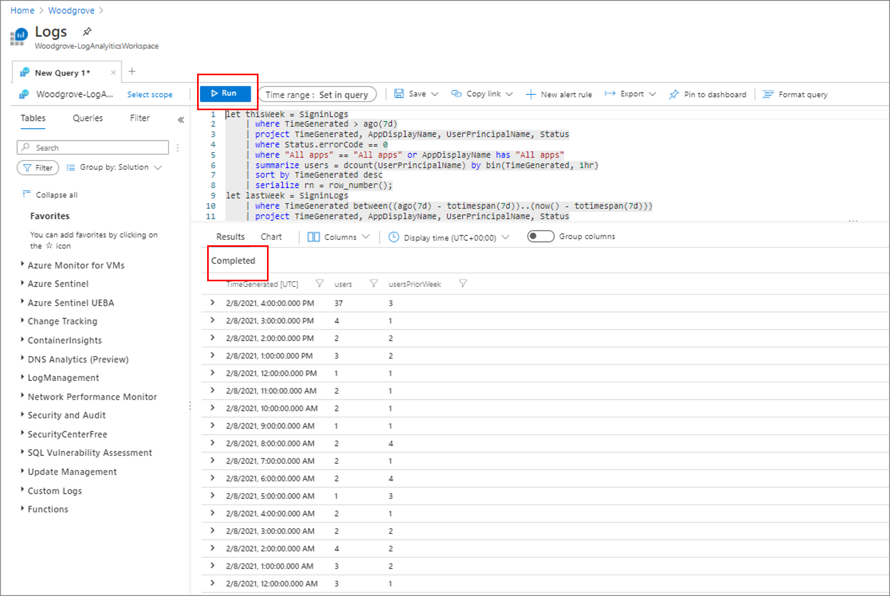Viewport: 890px width, 596px height.
Task: Click the Select scope link
Action: click(150, 94)
